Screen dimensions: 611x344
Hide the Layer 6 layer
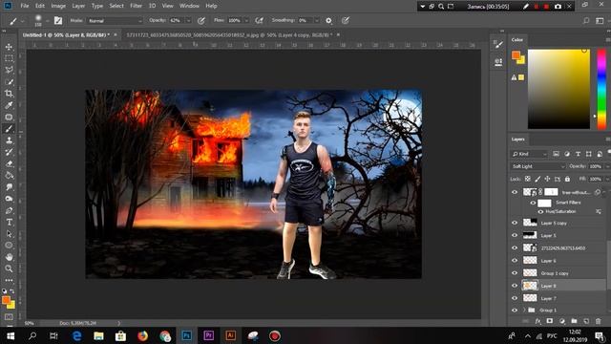pos(515,260)
